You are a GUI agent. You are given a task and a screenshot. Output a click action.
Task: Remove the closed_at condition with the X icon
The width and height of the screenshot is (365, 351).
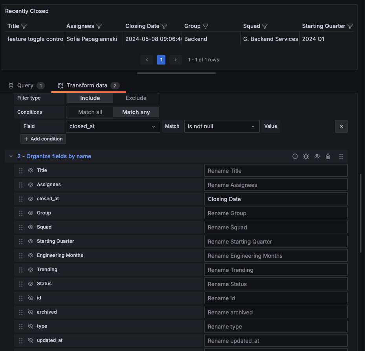341,126
